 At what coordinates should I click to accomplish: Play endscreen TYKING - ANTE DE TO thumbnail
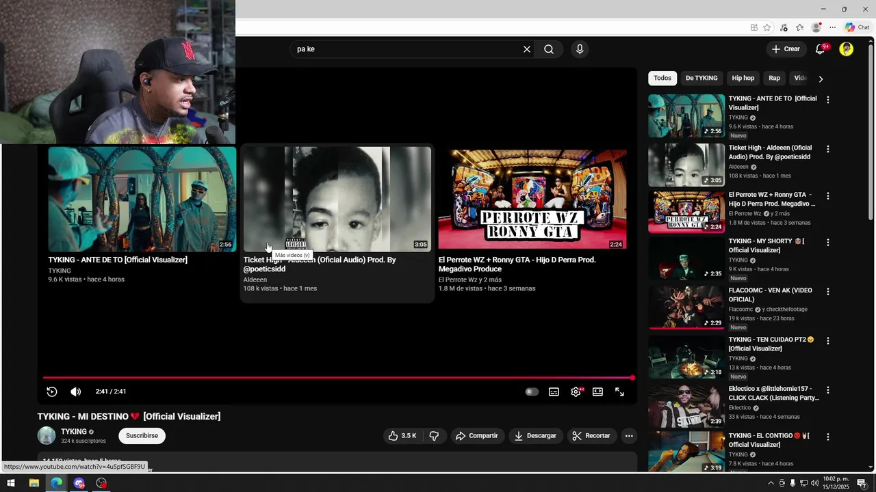coord(142,199)
